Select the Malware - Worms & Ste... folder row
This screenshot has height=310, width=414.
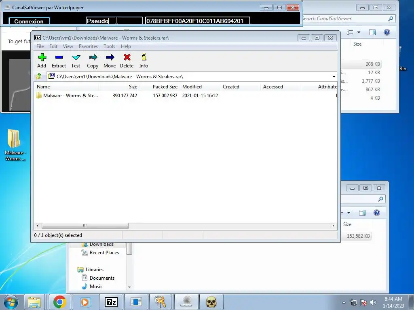(x=186, y=95)
